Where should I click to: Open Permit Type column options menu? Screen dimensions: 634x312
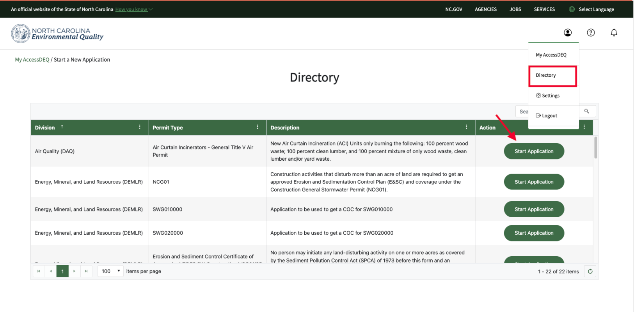click(258, 127)
